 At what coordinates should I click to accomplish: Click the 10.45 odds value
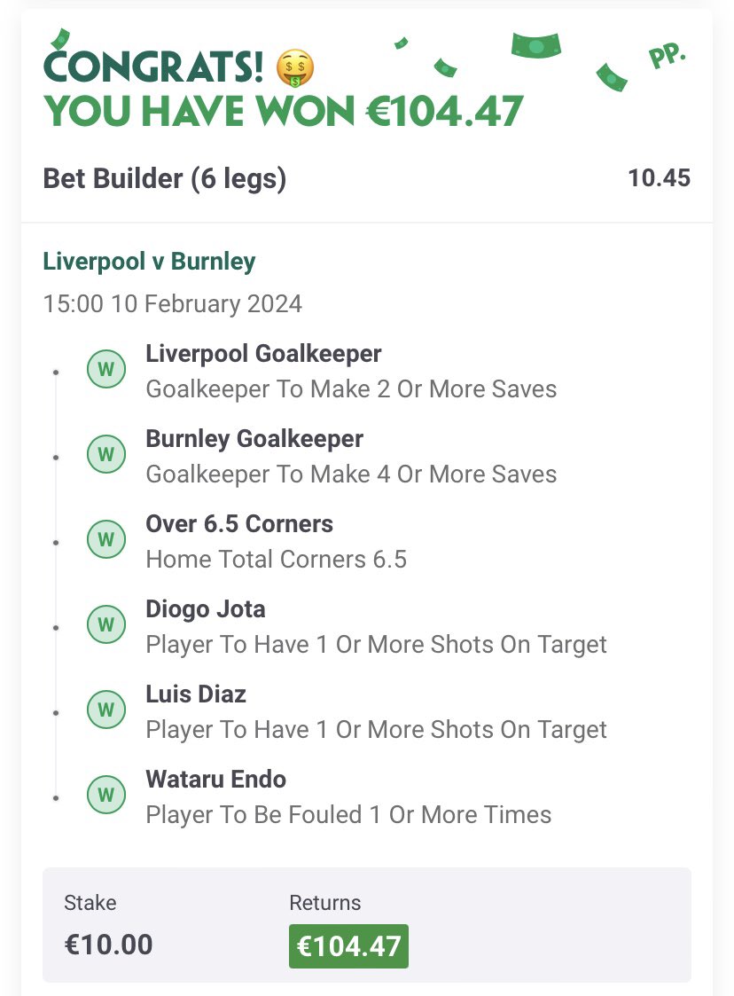click(659, 178)
